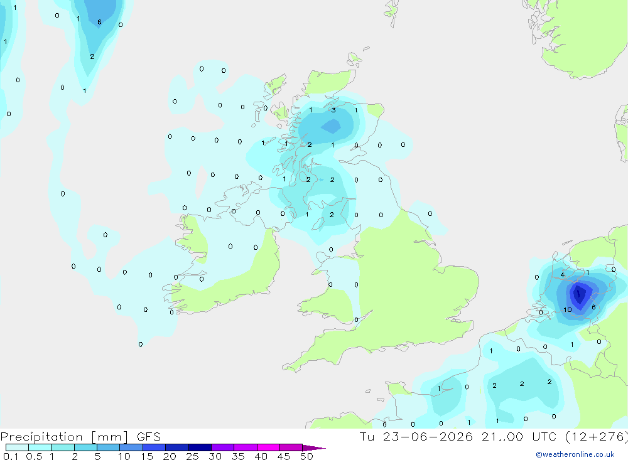
Task: Click the 'Precipitation [mm]' title text
Action: click(64, 437)
